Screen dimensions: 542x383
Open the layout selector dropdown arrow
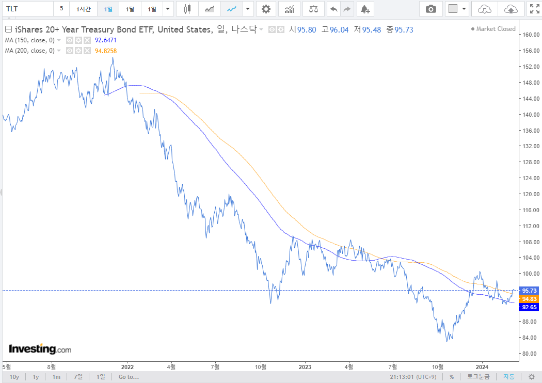click(x=464, y=9)
